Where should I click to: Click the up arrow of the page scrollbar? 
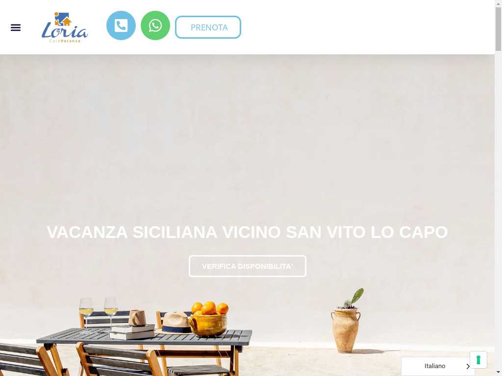(x=499, y=3)
